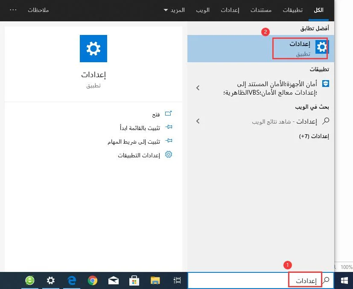Open Microsoft Store from the taskbar
The height and width of the screenshot is (289, 353).
[134, 280]
